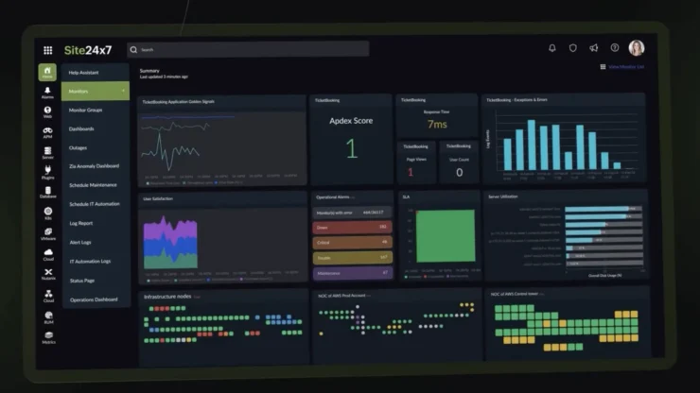Click the User Satisfaction area chart
This screenshot has width=700, height=393.
170,243
